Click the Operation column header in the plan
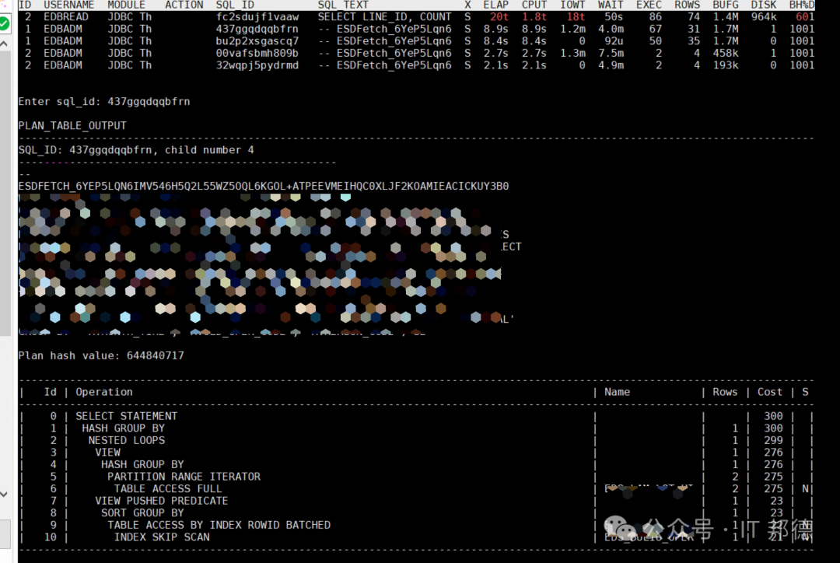 point(104,392)
